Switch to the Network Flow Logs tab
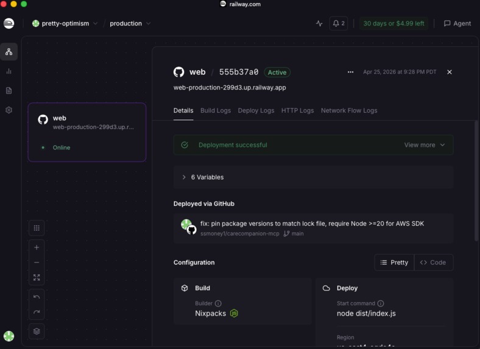The image size is (480, 349). [349, 110]
